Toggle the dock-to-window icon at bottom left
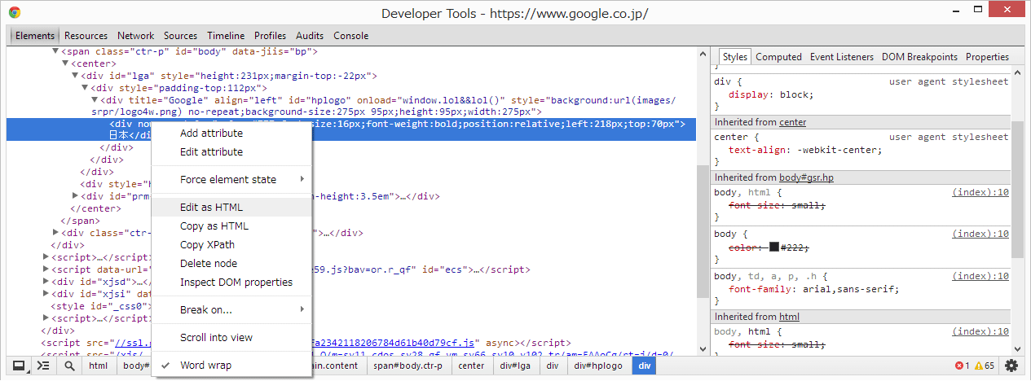This screenshot has width=1031, height=381. coord(18,366)
